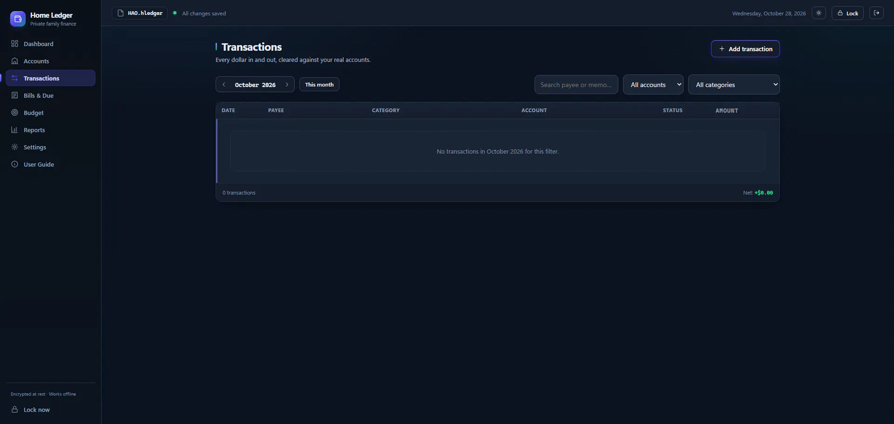Click the Budget target icon

point(14,113)
